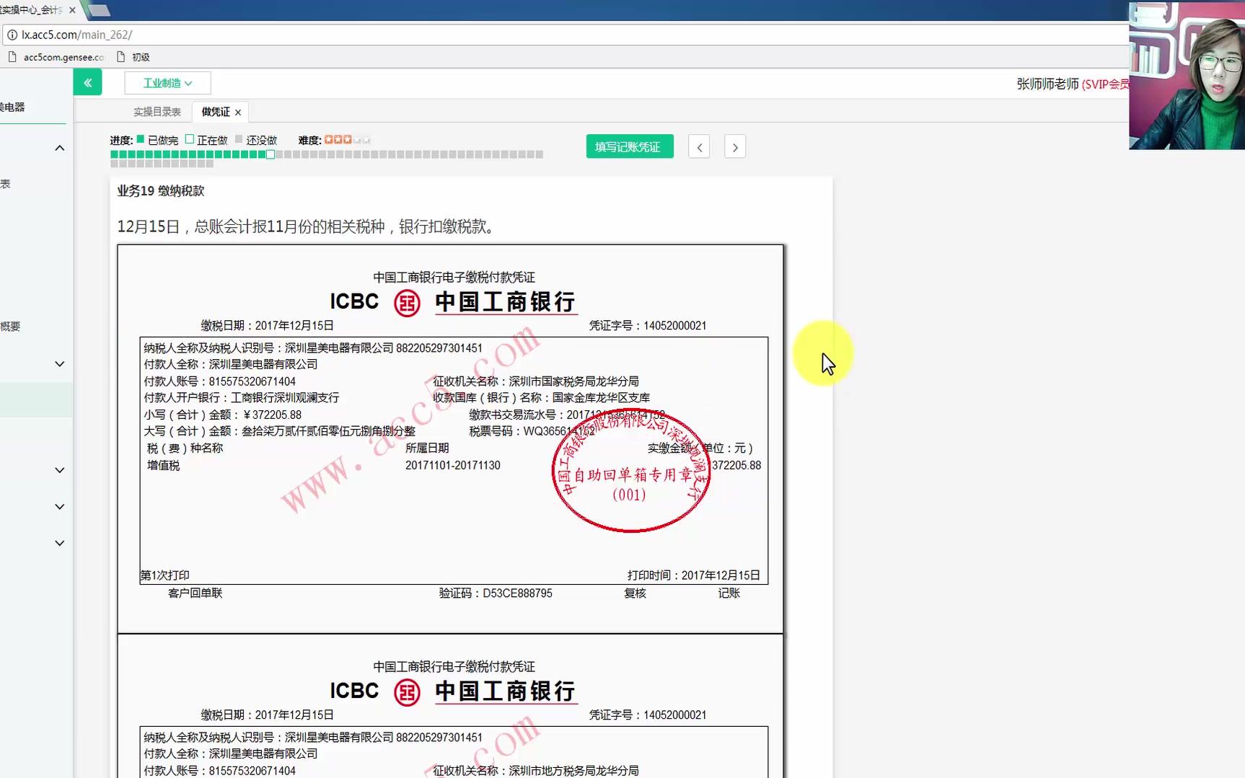This screenshot has width=1245, height=778.
Task: Close the 做凭证 tab with its × icon
Action: coord(237,111)
